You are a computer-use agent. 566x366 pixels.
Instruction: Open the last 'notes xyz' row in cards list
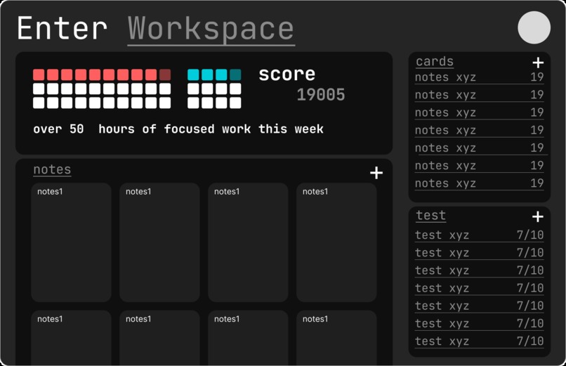480,183
